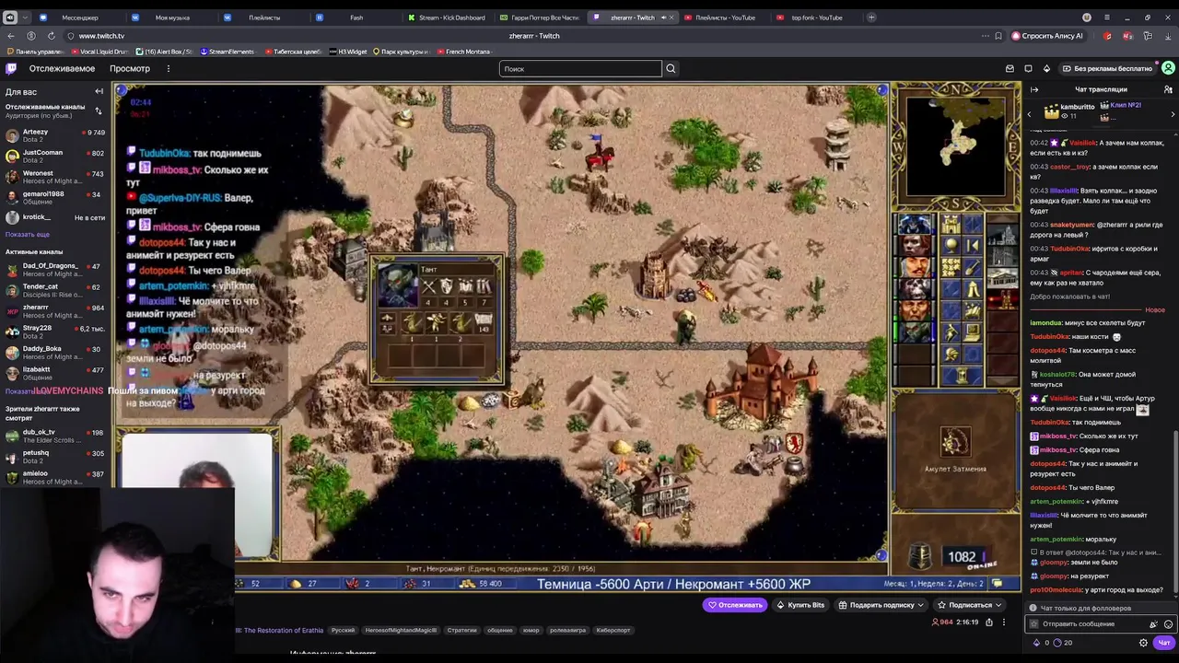1179x663 pixels.
Task: Share the stream via share icon
Action: coord(989,622)
